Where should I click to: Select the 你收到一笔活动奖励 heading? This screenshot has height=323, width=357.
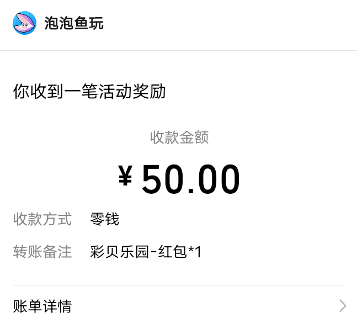pos(89,92)
